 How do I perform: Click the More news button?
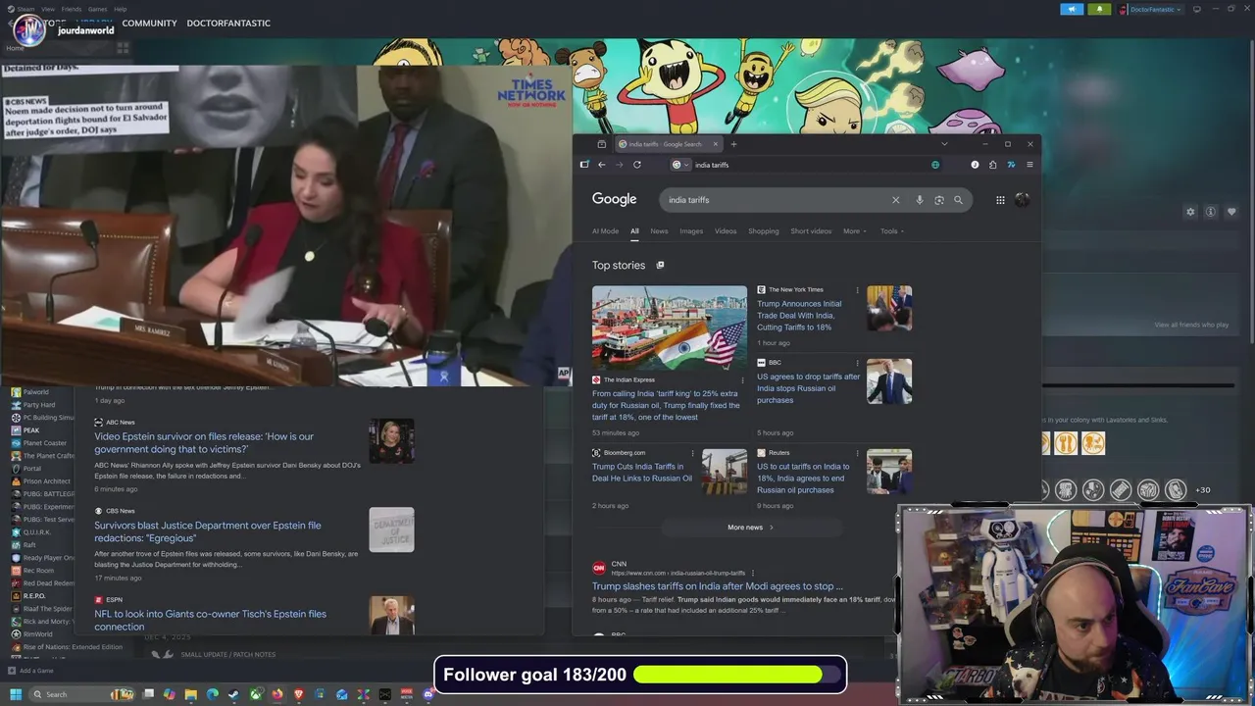coord(751,528)
